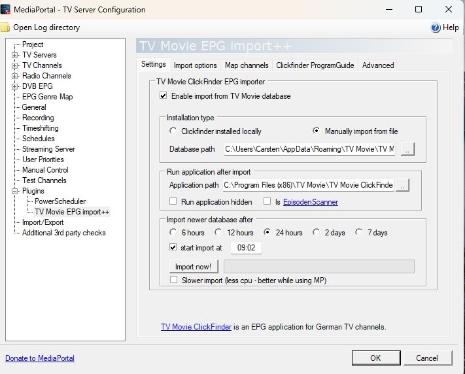The height and width of the screenshot is (374, 465).
Task: Expand the TV Channels tree node
Action: 14,65
